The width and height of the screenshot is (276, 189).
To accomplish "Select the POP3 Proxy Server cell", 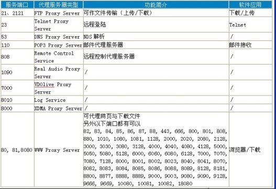I will click(59, 45).
